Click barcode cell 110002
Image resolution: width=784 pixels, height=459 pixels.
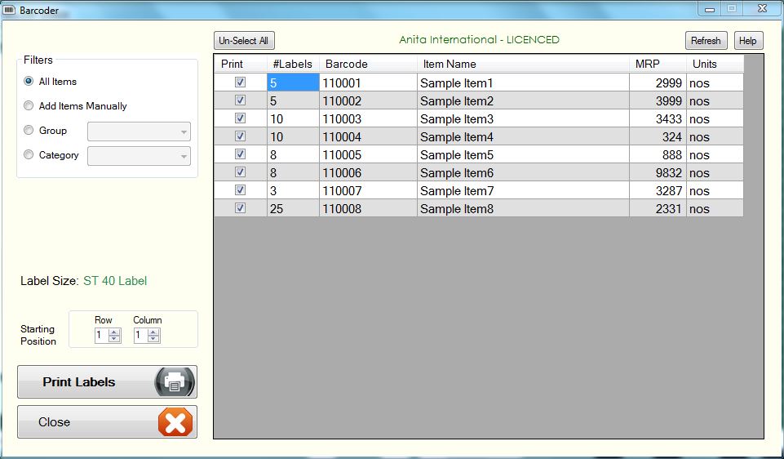click(x=368, y=100)
